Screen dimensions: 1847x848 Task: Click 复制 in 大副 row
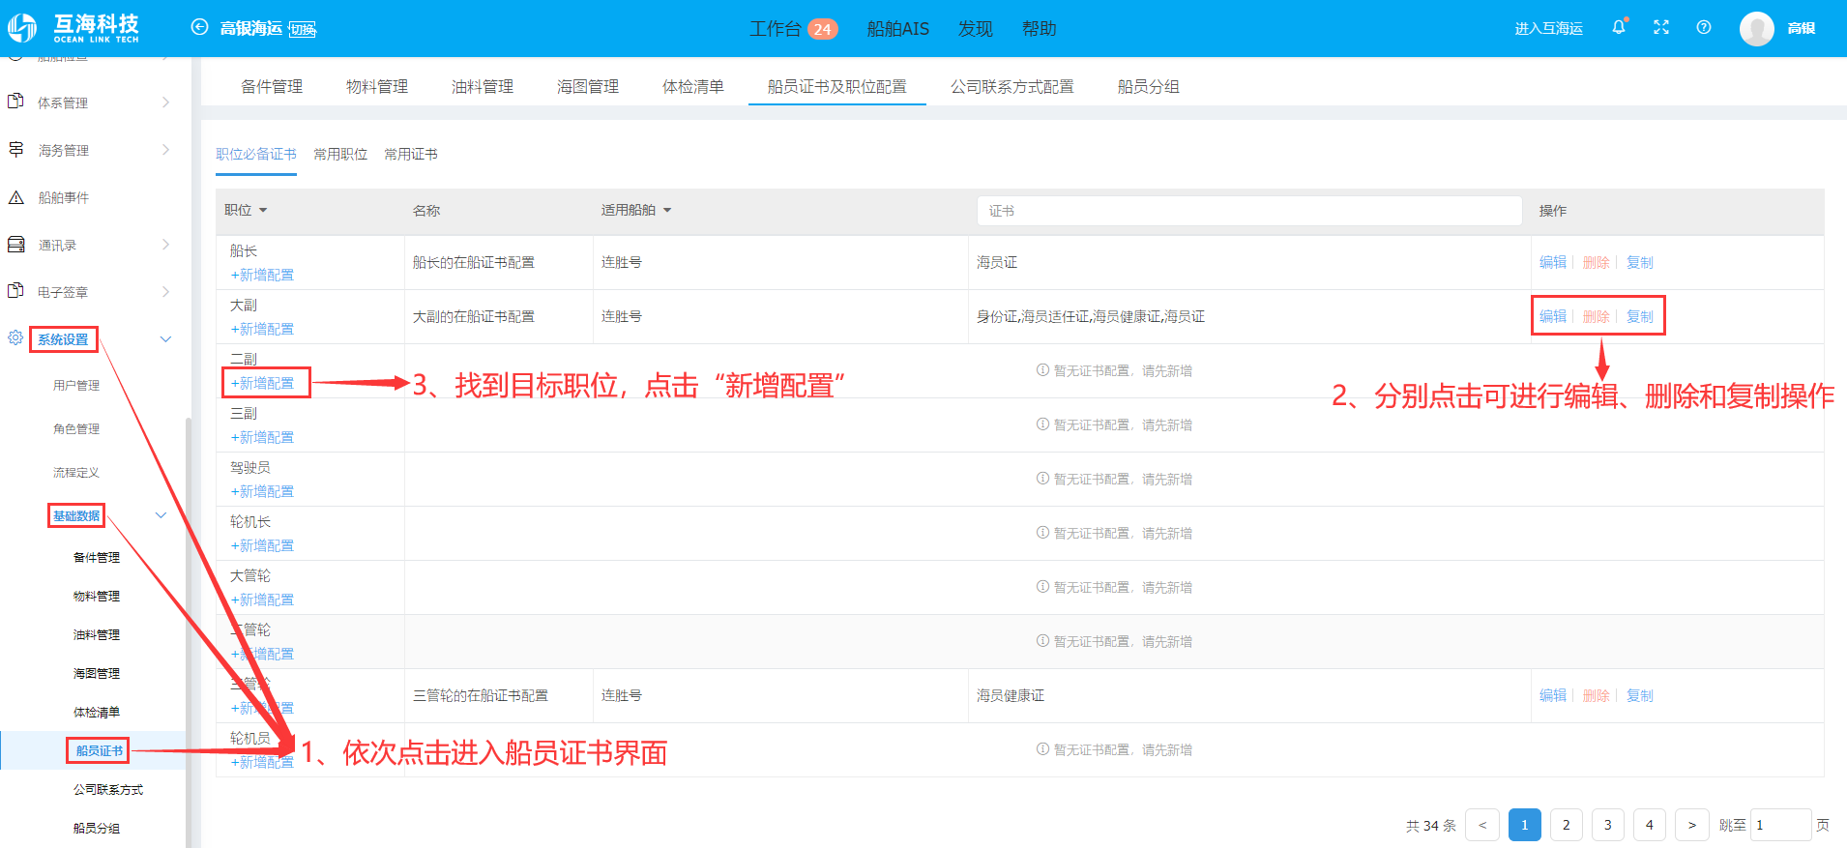[x=1640, y=316]
